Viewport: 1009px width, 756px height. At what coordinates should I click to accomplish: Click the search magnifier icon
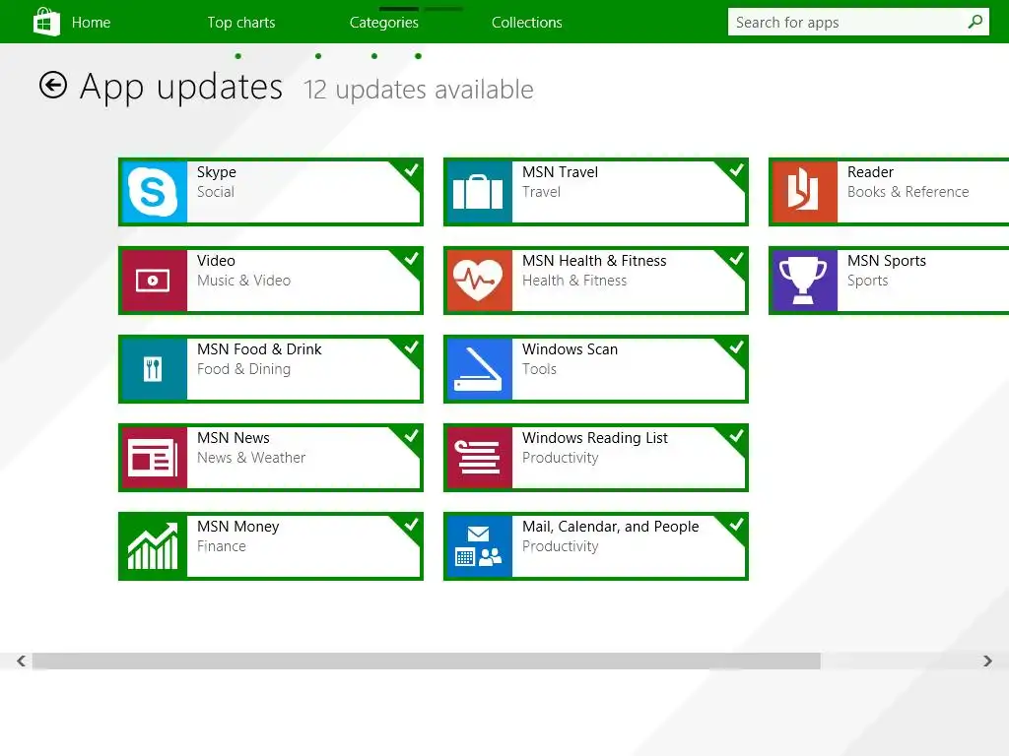click(x=975, y=22)
